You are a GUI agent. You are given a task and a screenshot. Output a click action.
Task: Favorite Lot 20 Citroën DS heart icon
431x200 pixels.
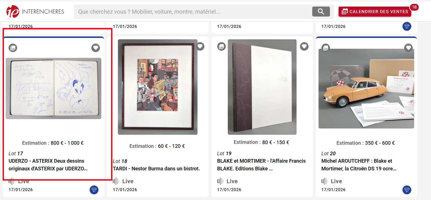tap(408, 48)
